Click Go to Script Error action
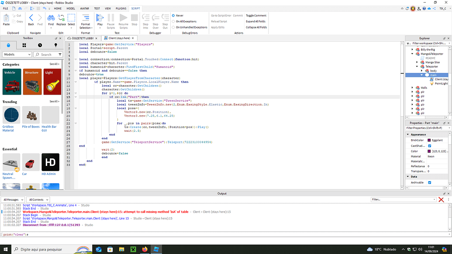The height and width of the screenshot is (254, 452). point(222,15)
